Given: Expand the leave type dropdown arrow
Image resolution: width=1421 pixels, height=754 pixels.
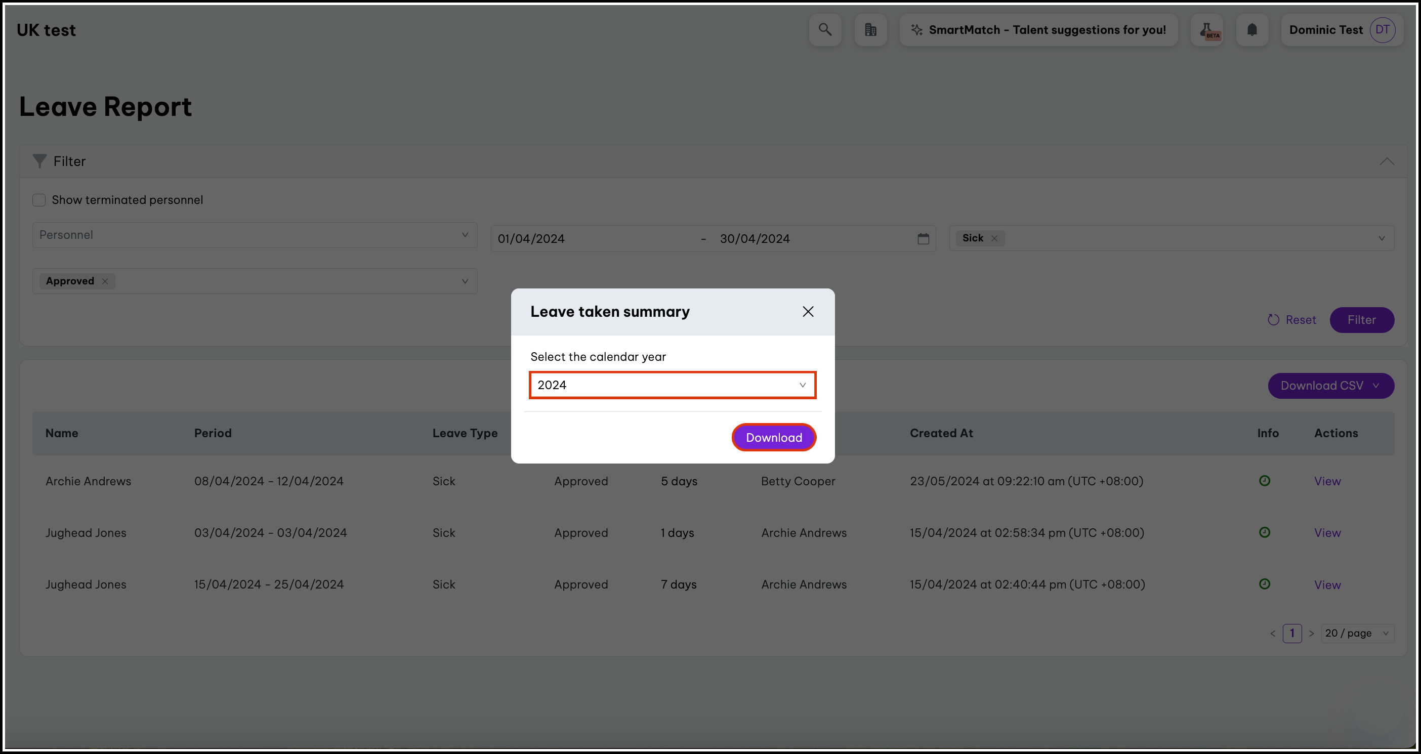Looking at the screenshot, I should pyautogui.click(x=1382, y=238).
